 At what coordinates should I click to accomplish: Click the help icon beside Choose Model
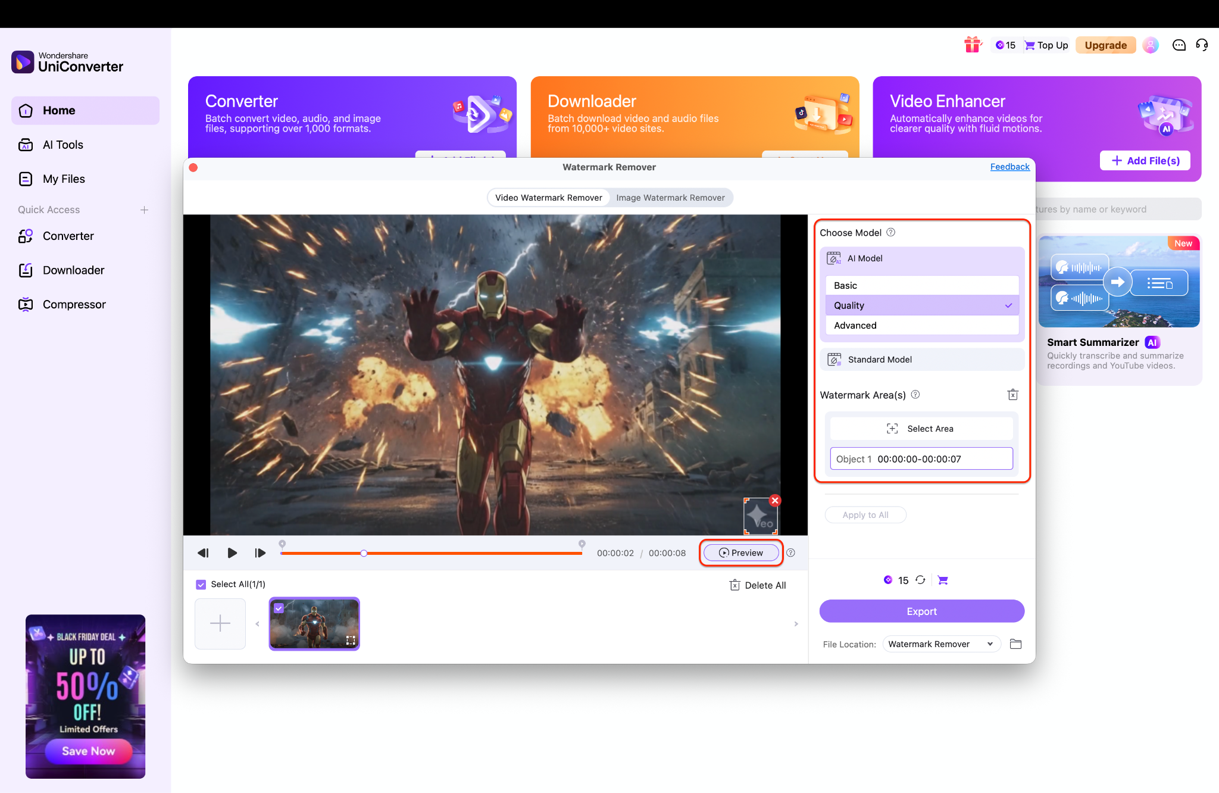890,233
